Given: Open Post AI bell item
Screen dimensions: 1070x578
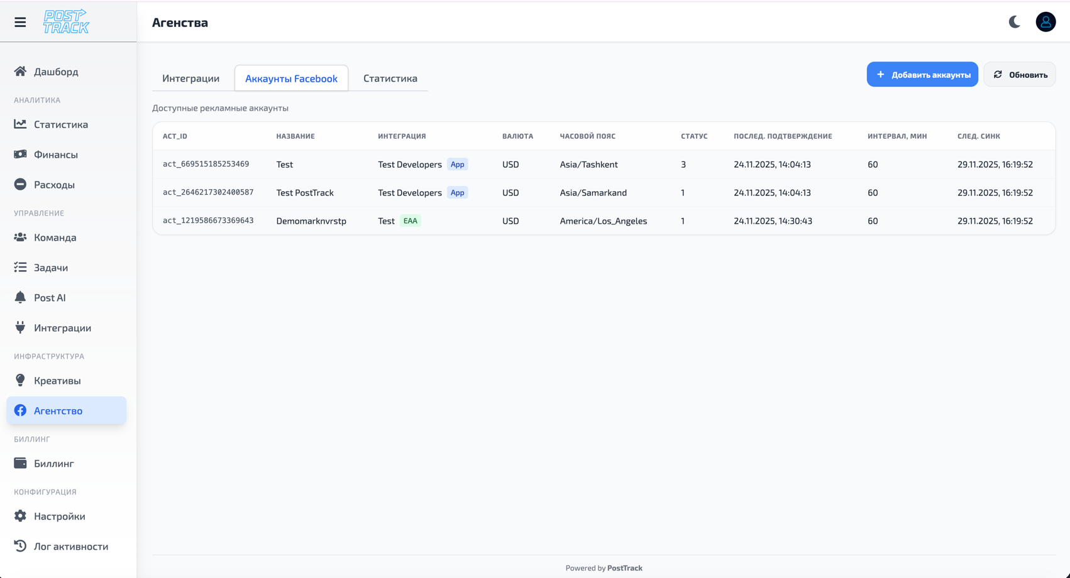Looking at the screenshot, I should pyautogui.click(x=49, y=298).
